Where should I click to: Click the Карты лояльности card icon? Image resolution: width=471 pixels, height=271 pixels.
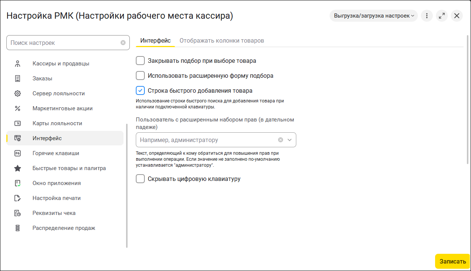(x=18, y=123)
